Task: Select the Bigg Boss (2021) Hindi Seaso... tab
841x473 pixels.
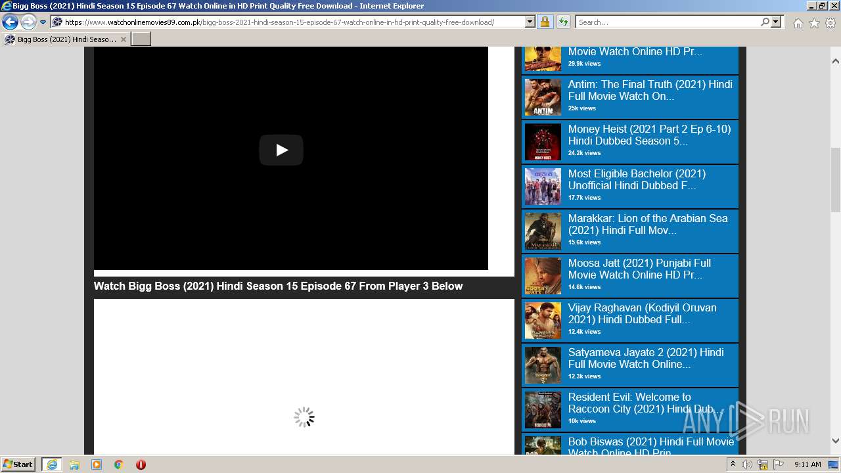Action: click(x=66, y=39)
